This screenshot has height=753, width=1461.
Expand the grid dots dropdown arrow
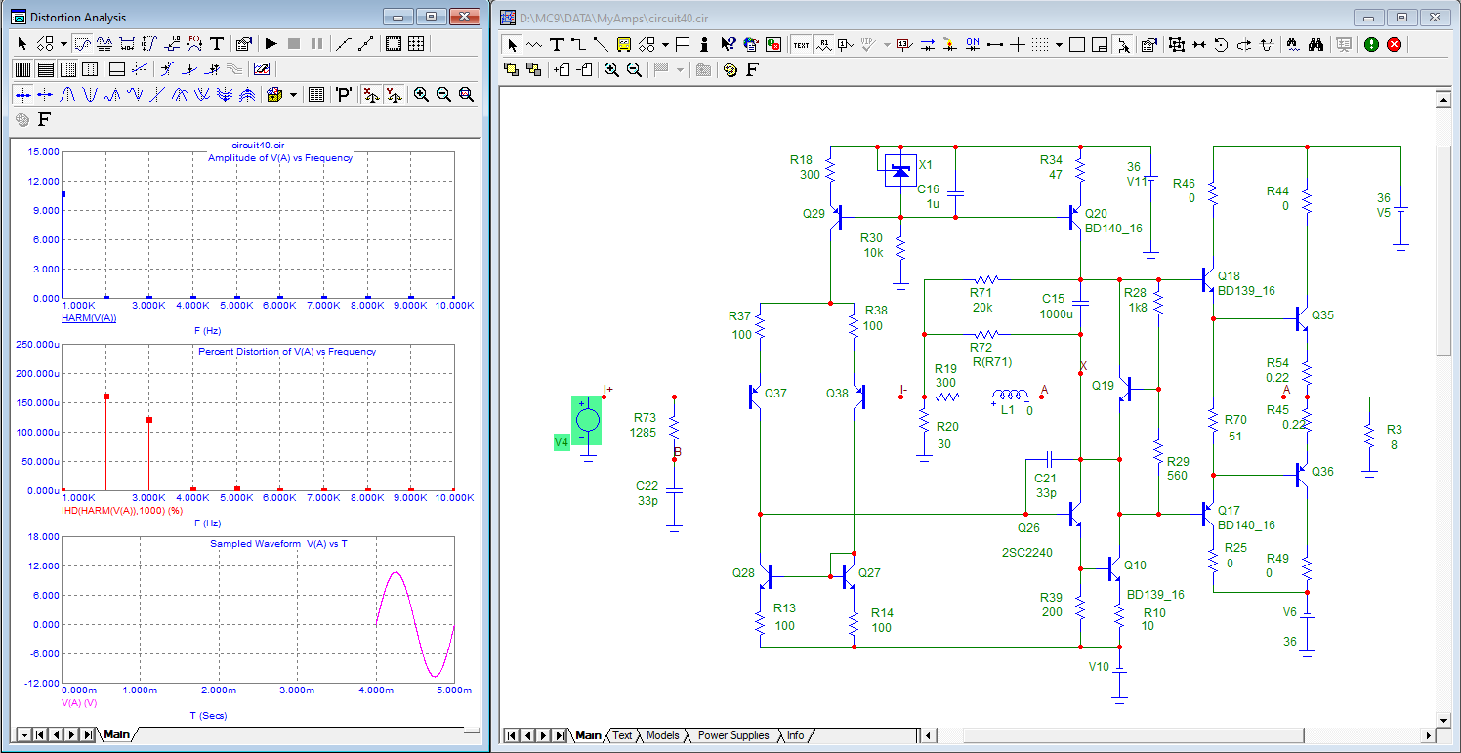click(1059, 44)
